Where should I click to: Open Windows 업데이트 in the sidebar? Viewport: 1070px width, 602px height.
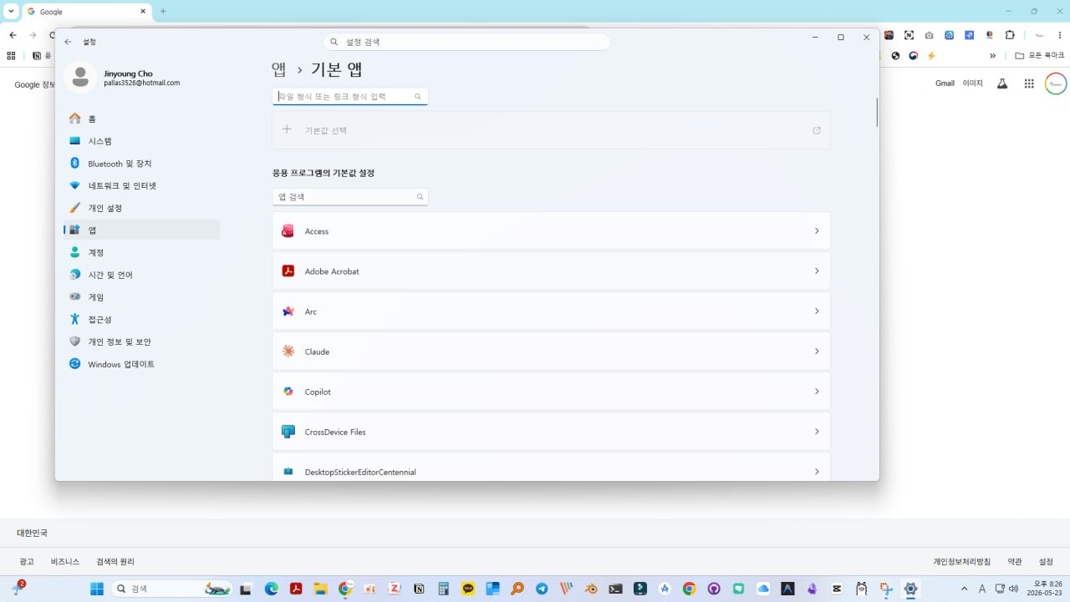141,364
